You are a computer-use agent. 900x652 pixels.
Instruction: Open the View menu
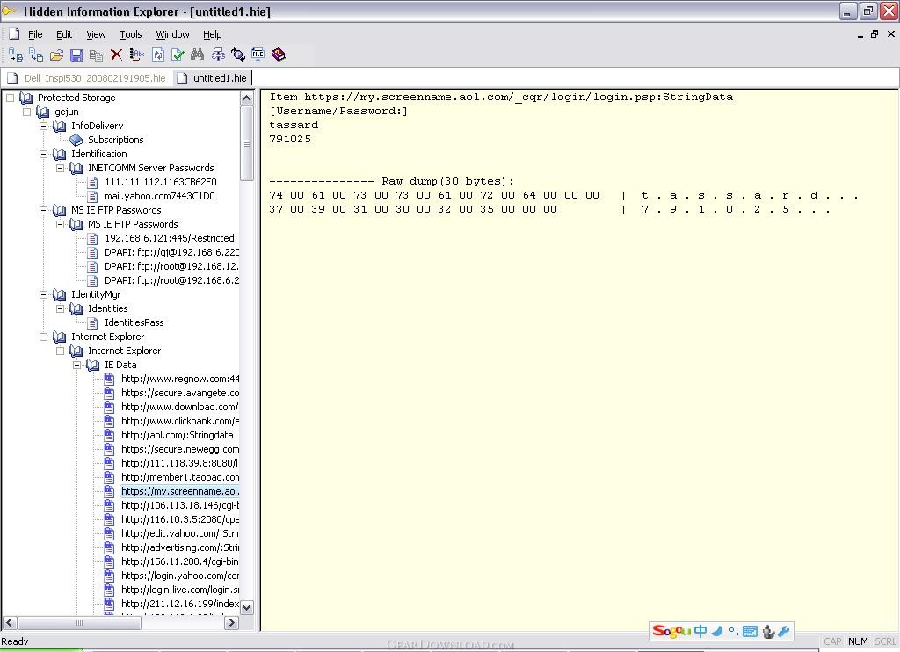pyautogui.click(x=96, y=34)
